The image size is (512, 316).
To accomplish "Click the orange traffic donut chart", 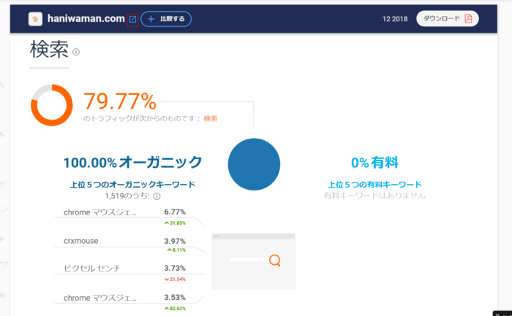I will [x=51, y=105].
